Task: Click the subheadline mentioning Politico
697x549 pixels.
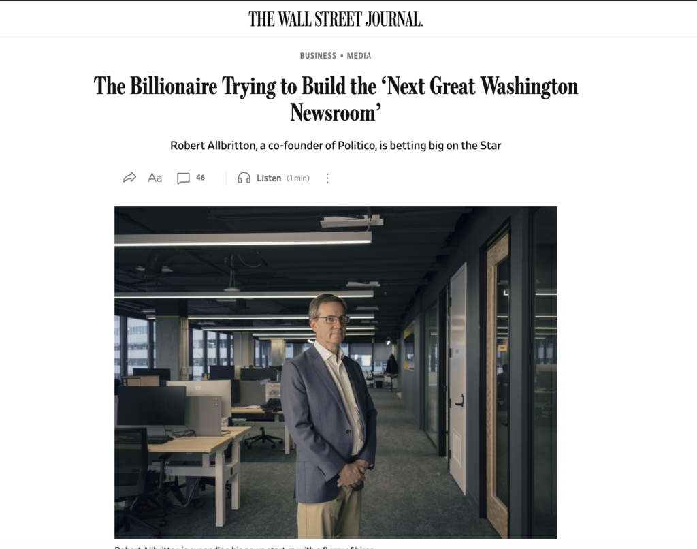Action: point(336,145)
